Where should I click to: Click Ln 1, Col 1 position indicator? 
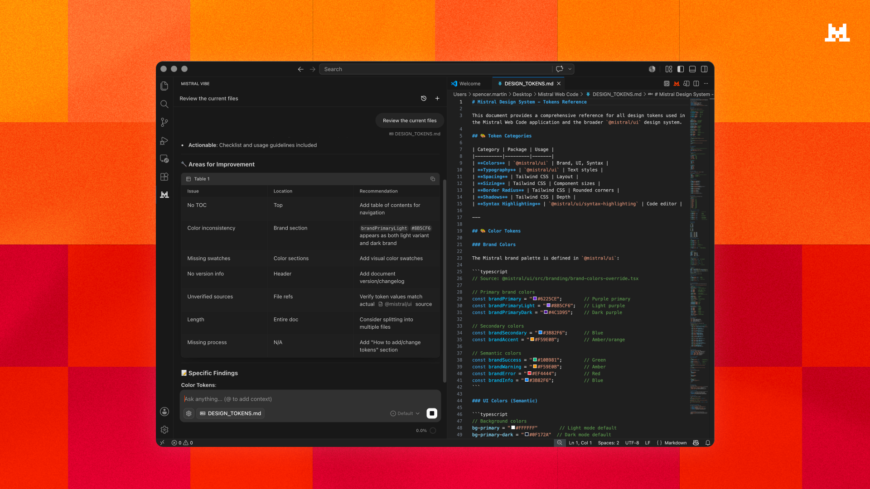pyautogui.click(x=580, y=443)
